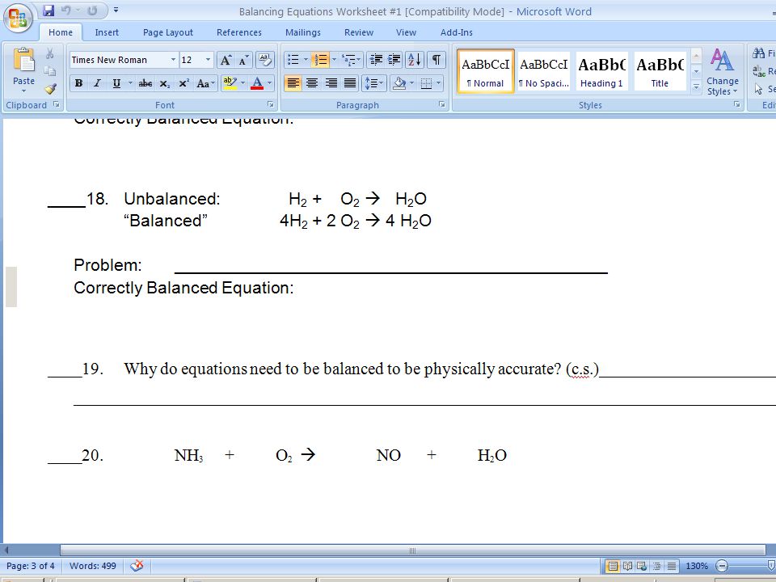Show or hide paragraph marks

coord(436,60)
